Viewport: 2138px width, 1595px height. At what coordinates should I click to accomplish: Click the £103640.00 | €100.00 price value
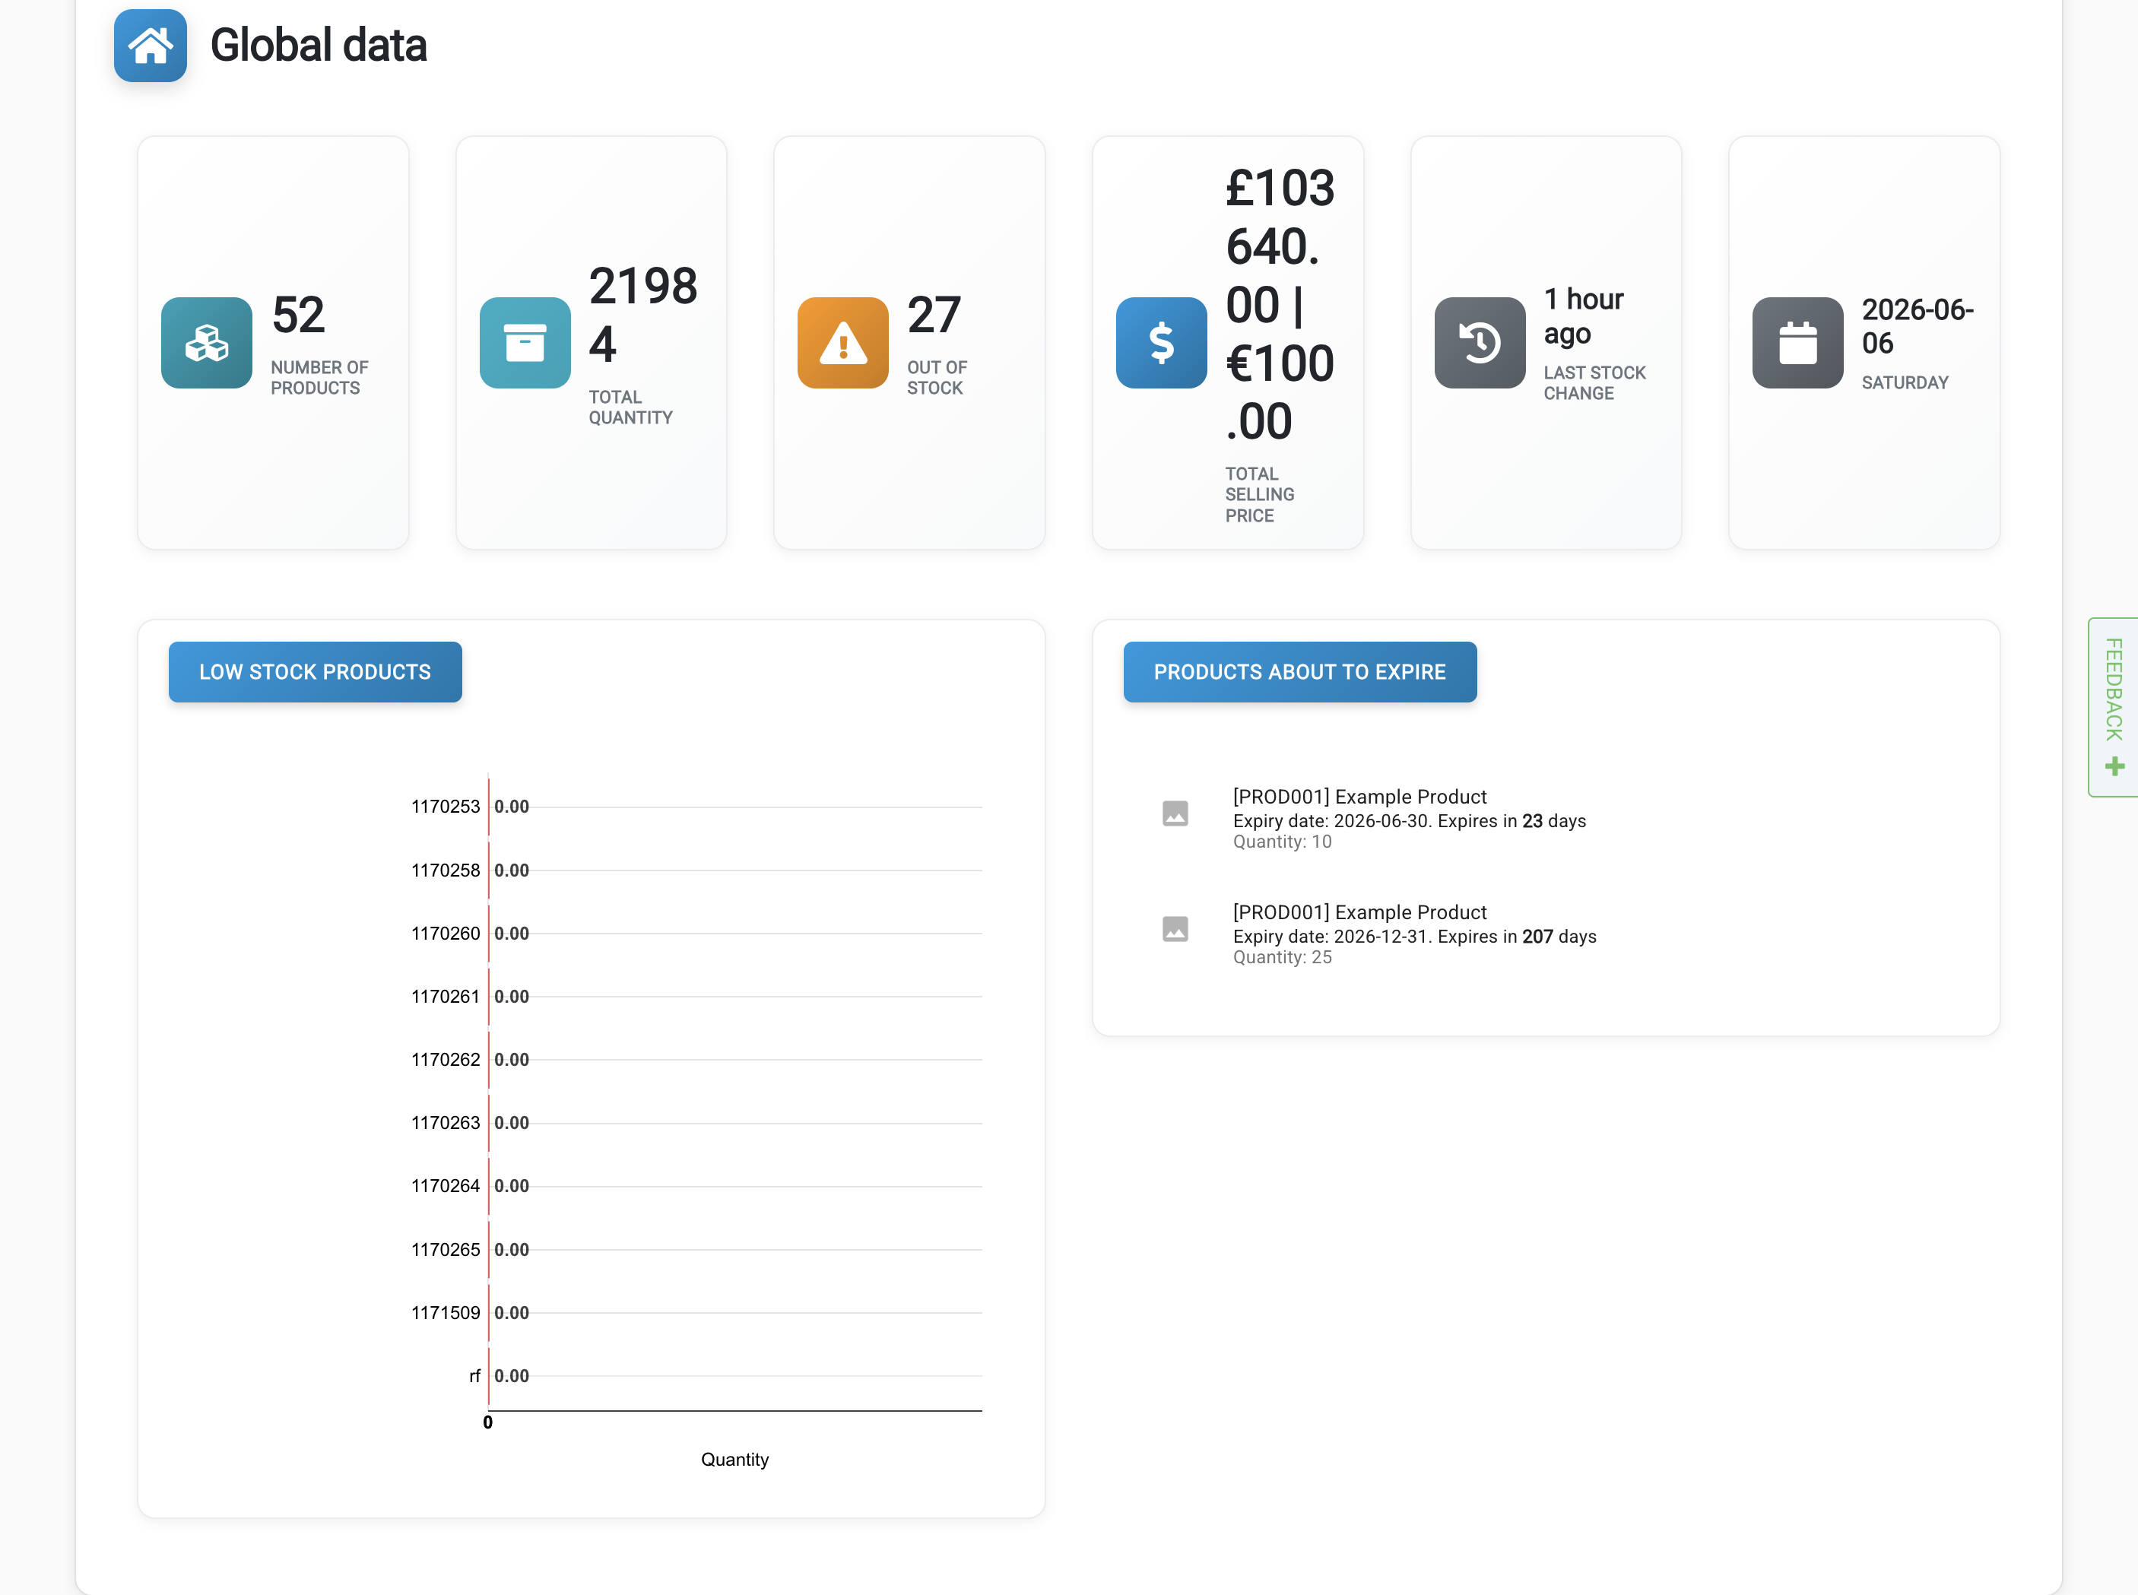[x=1280, y=304]
